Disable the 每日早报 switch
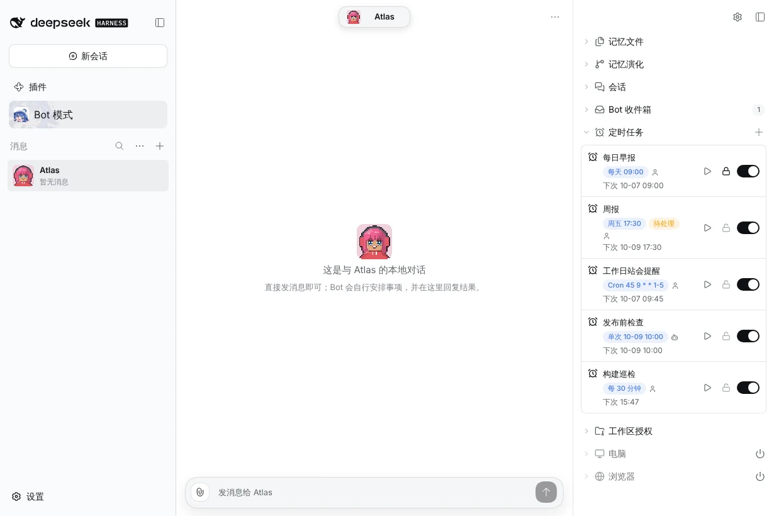 click(748, 171)
